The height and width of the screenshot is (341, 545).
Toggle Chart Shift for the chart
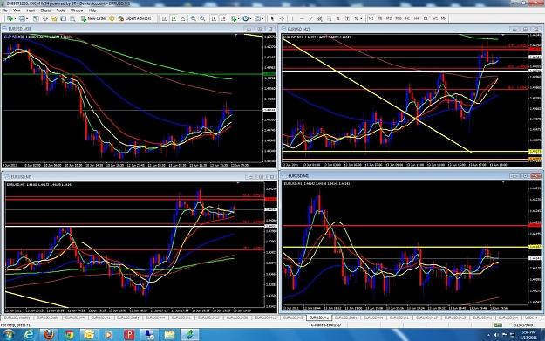[x=223, y=18]
